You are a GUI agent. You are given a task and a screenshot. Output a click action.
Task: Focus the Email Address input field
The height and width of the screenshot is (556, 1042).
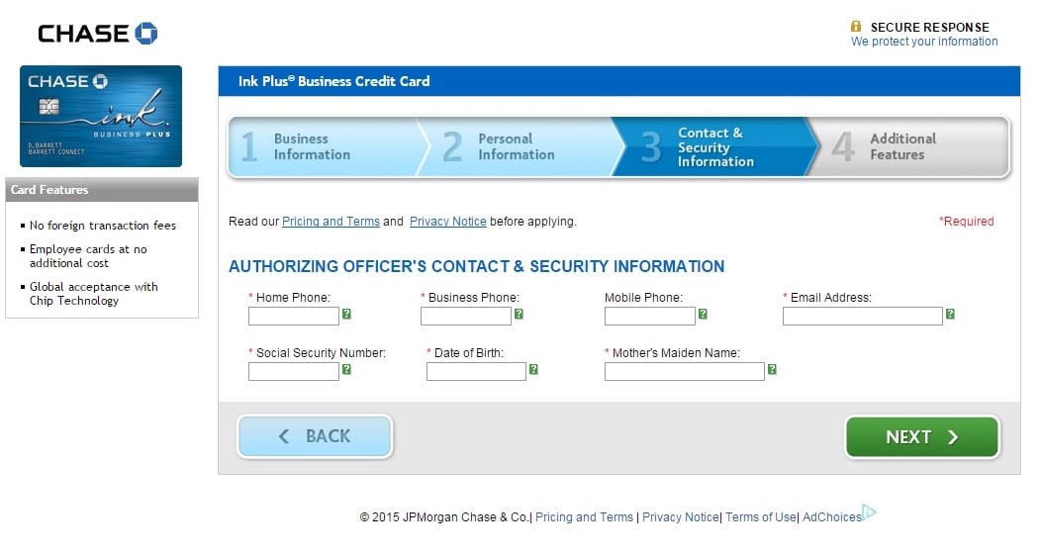[863, 317]
